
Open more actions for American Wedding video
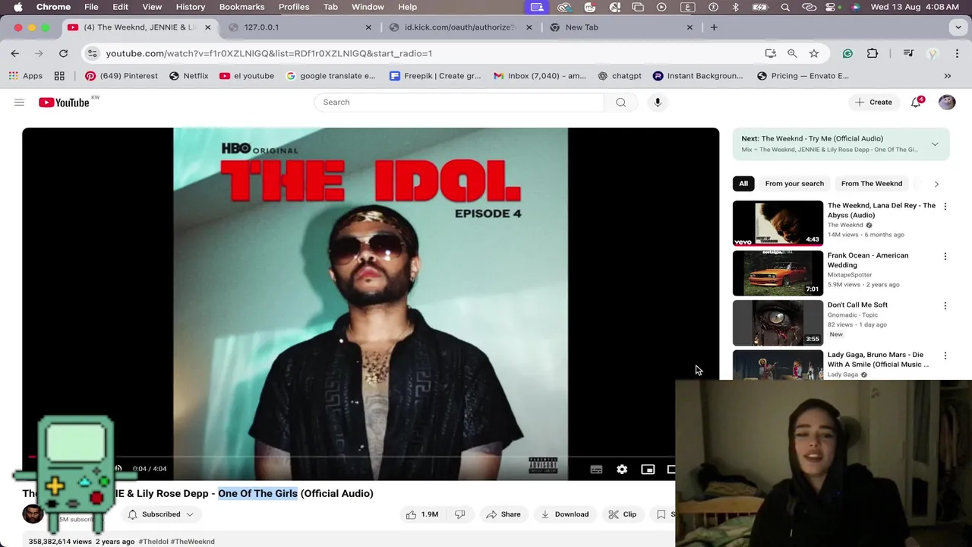point(945,257)
